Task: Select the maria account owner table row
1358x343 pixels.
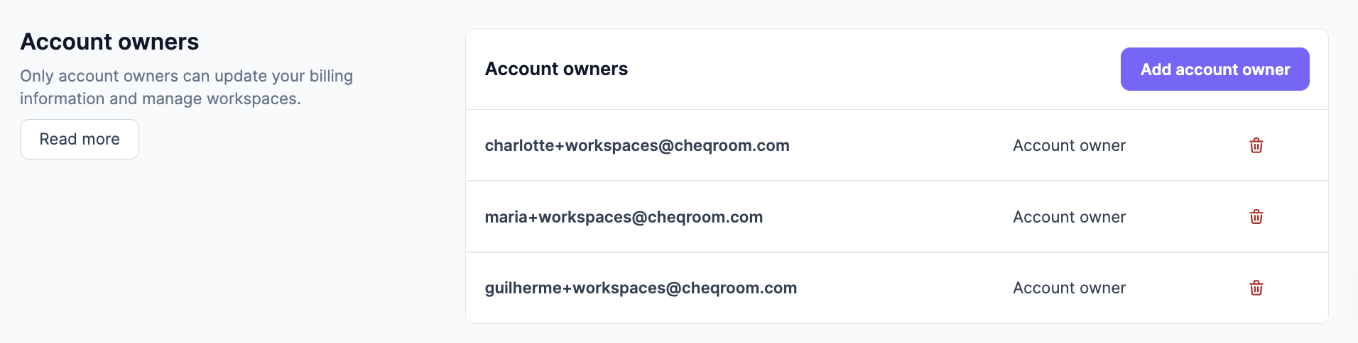Action: pyautogui.click(x=897, y=217)
